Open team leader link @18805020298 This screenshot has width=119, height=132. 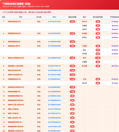pyautogui.click(x=54, y=46)
